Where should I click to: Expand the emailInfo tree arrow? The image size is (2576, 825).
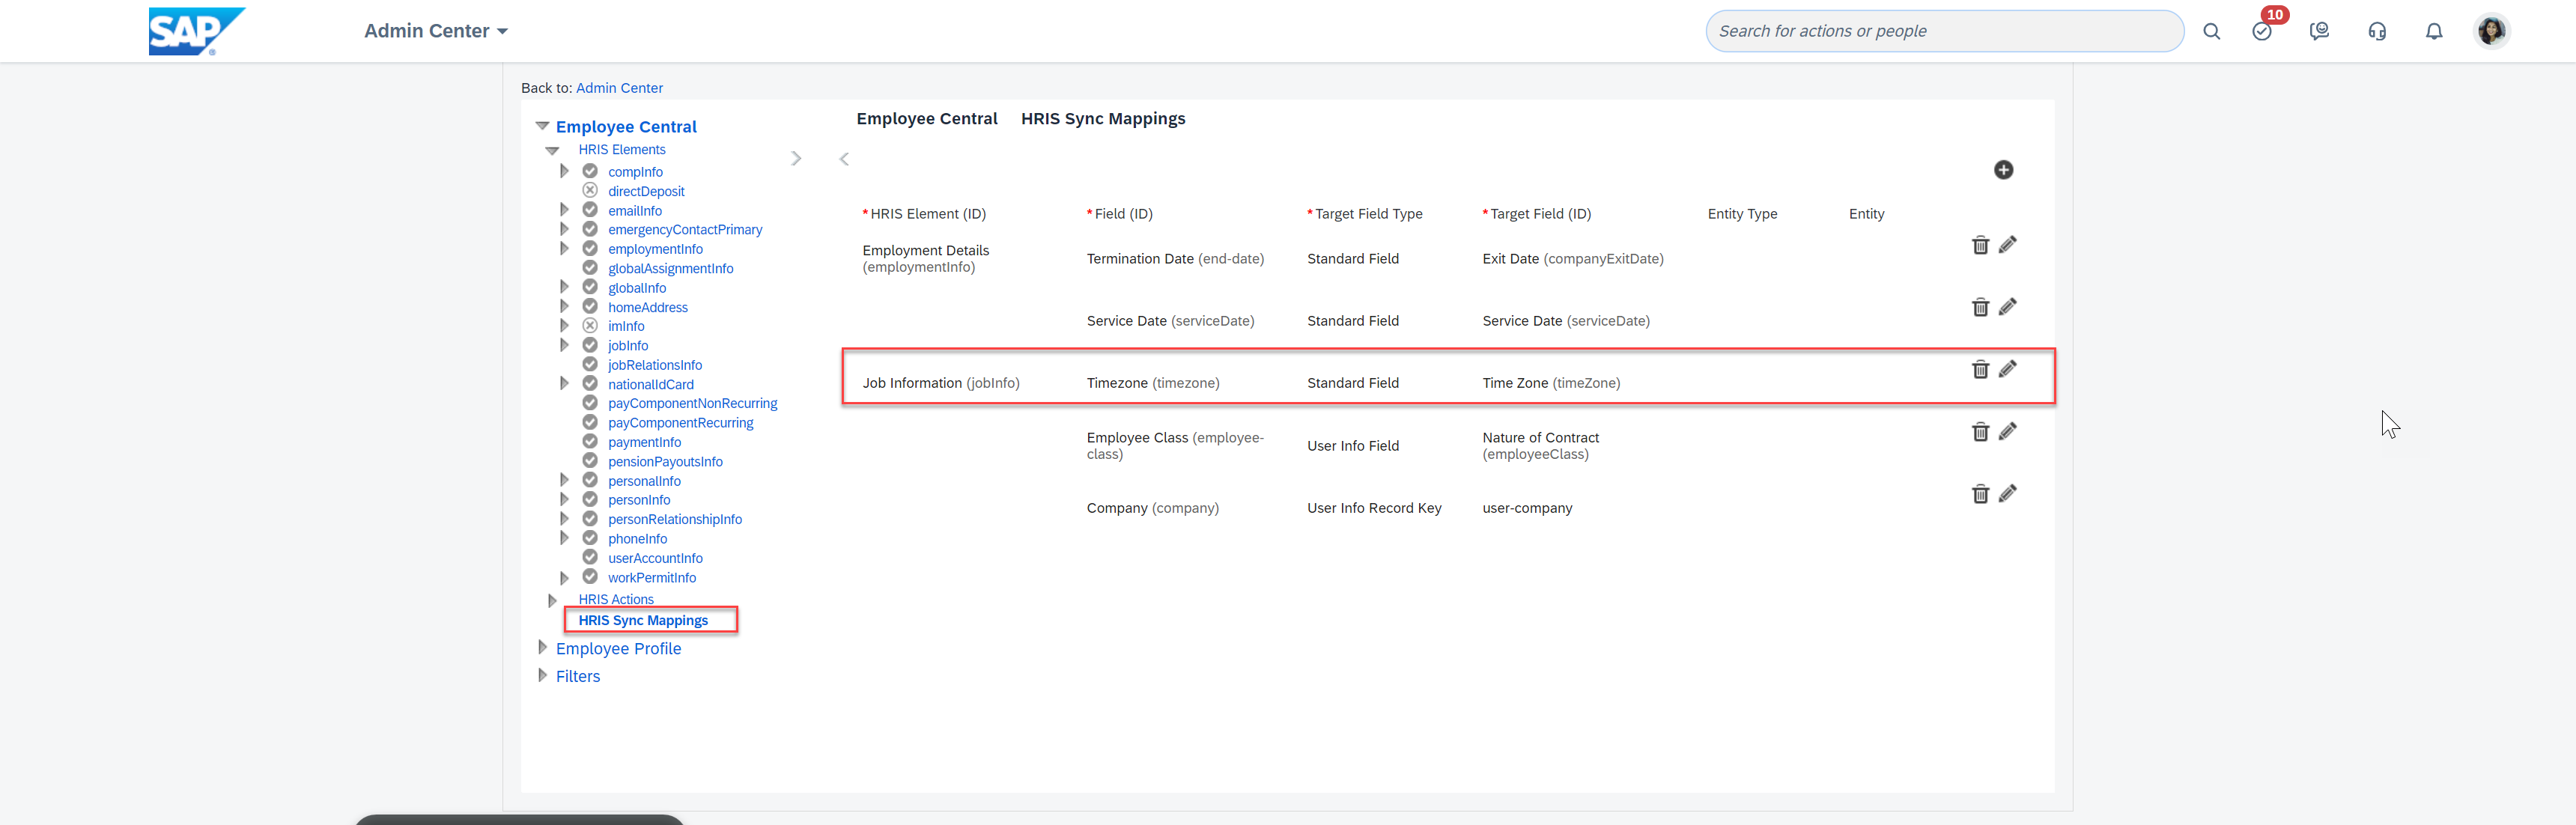click(564, 210)
